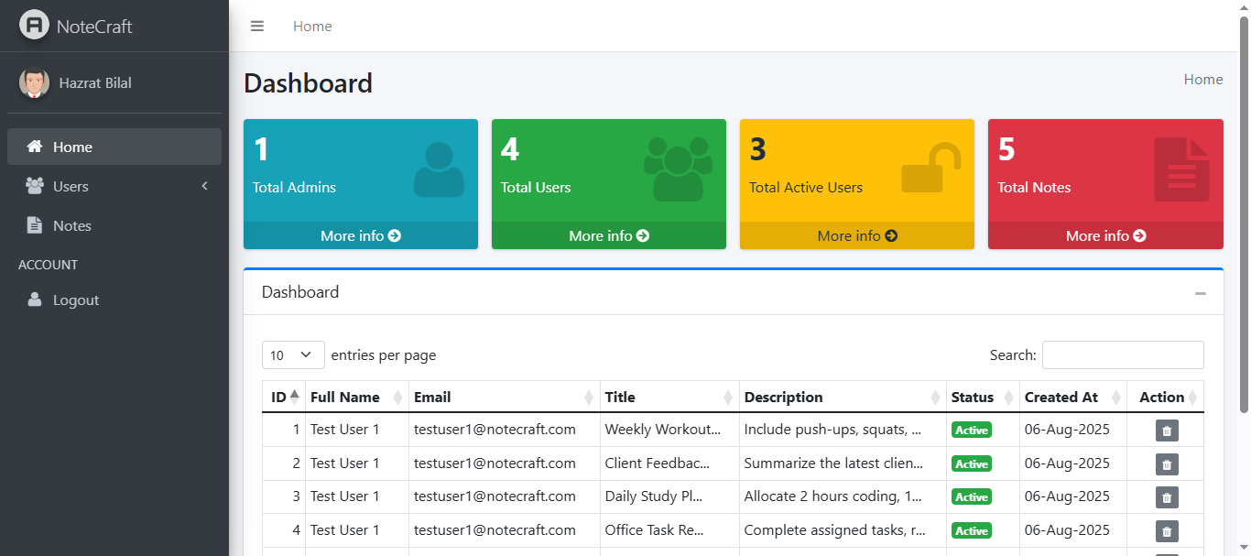Click the Total Notes document icon
This screenshot has width=1251, height=556.
(x=1181, y=169)
